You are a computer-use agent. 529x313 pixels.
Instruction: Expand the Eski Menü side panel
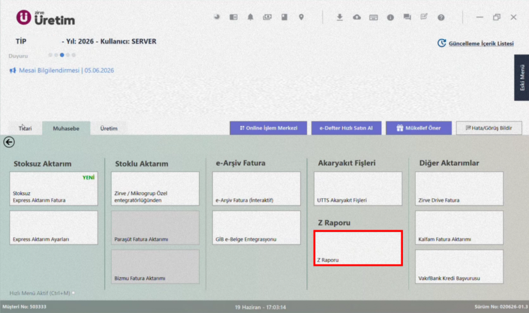click(522, 77)
